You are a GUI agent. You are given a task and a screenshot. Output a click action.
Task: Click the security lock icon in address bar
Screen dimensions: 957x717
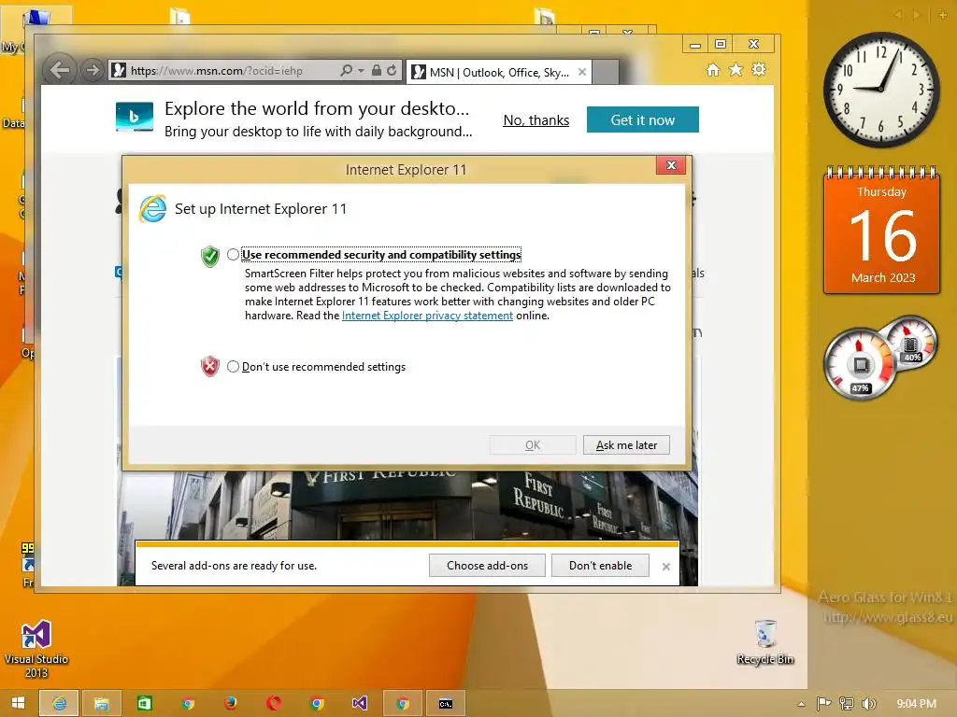point(377,71)
